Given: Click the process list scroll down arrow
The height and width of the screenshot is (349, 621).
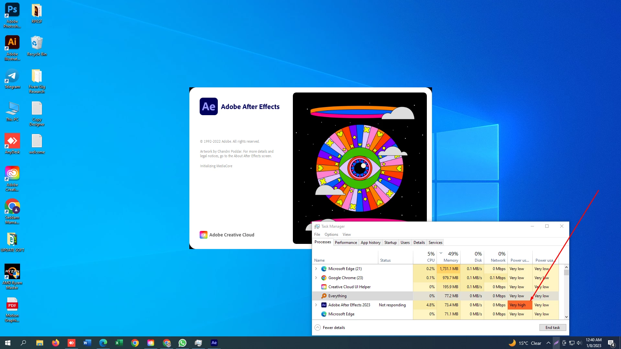Looking at the screenshot, I should coord(566,317).
